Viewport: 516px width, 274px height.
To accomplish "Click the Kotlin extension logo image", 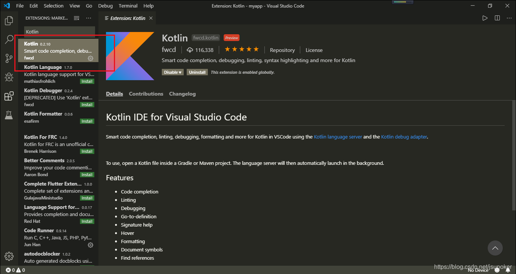I will pyautogui.click(x=130, y=56).
